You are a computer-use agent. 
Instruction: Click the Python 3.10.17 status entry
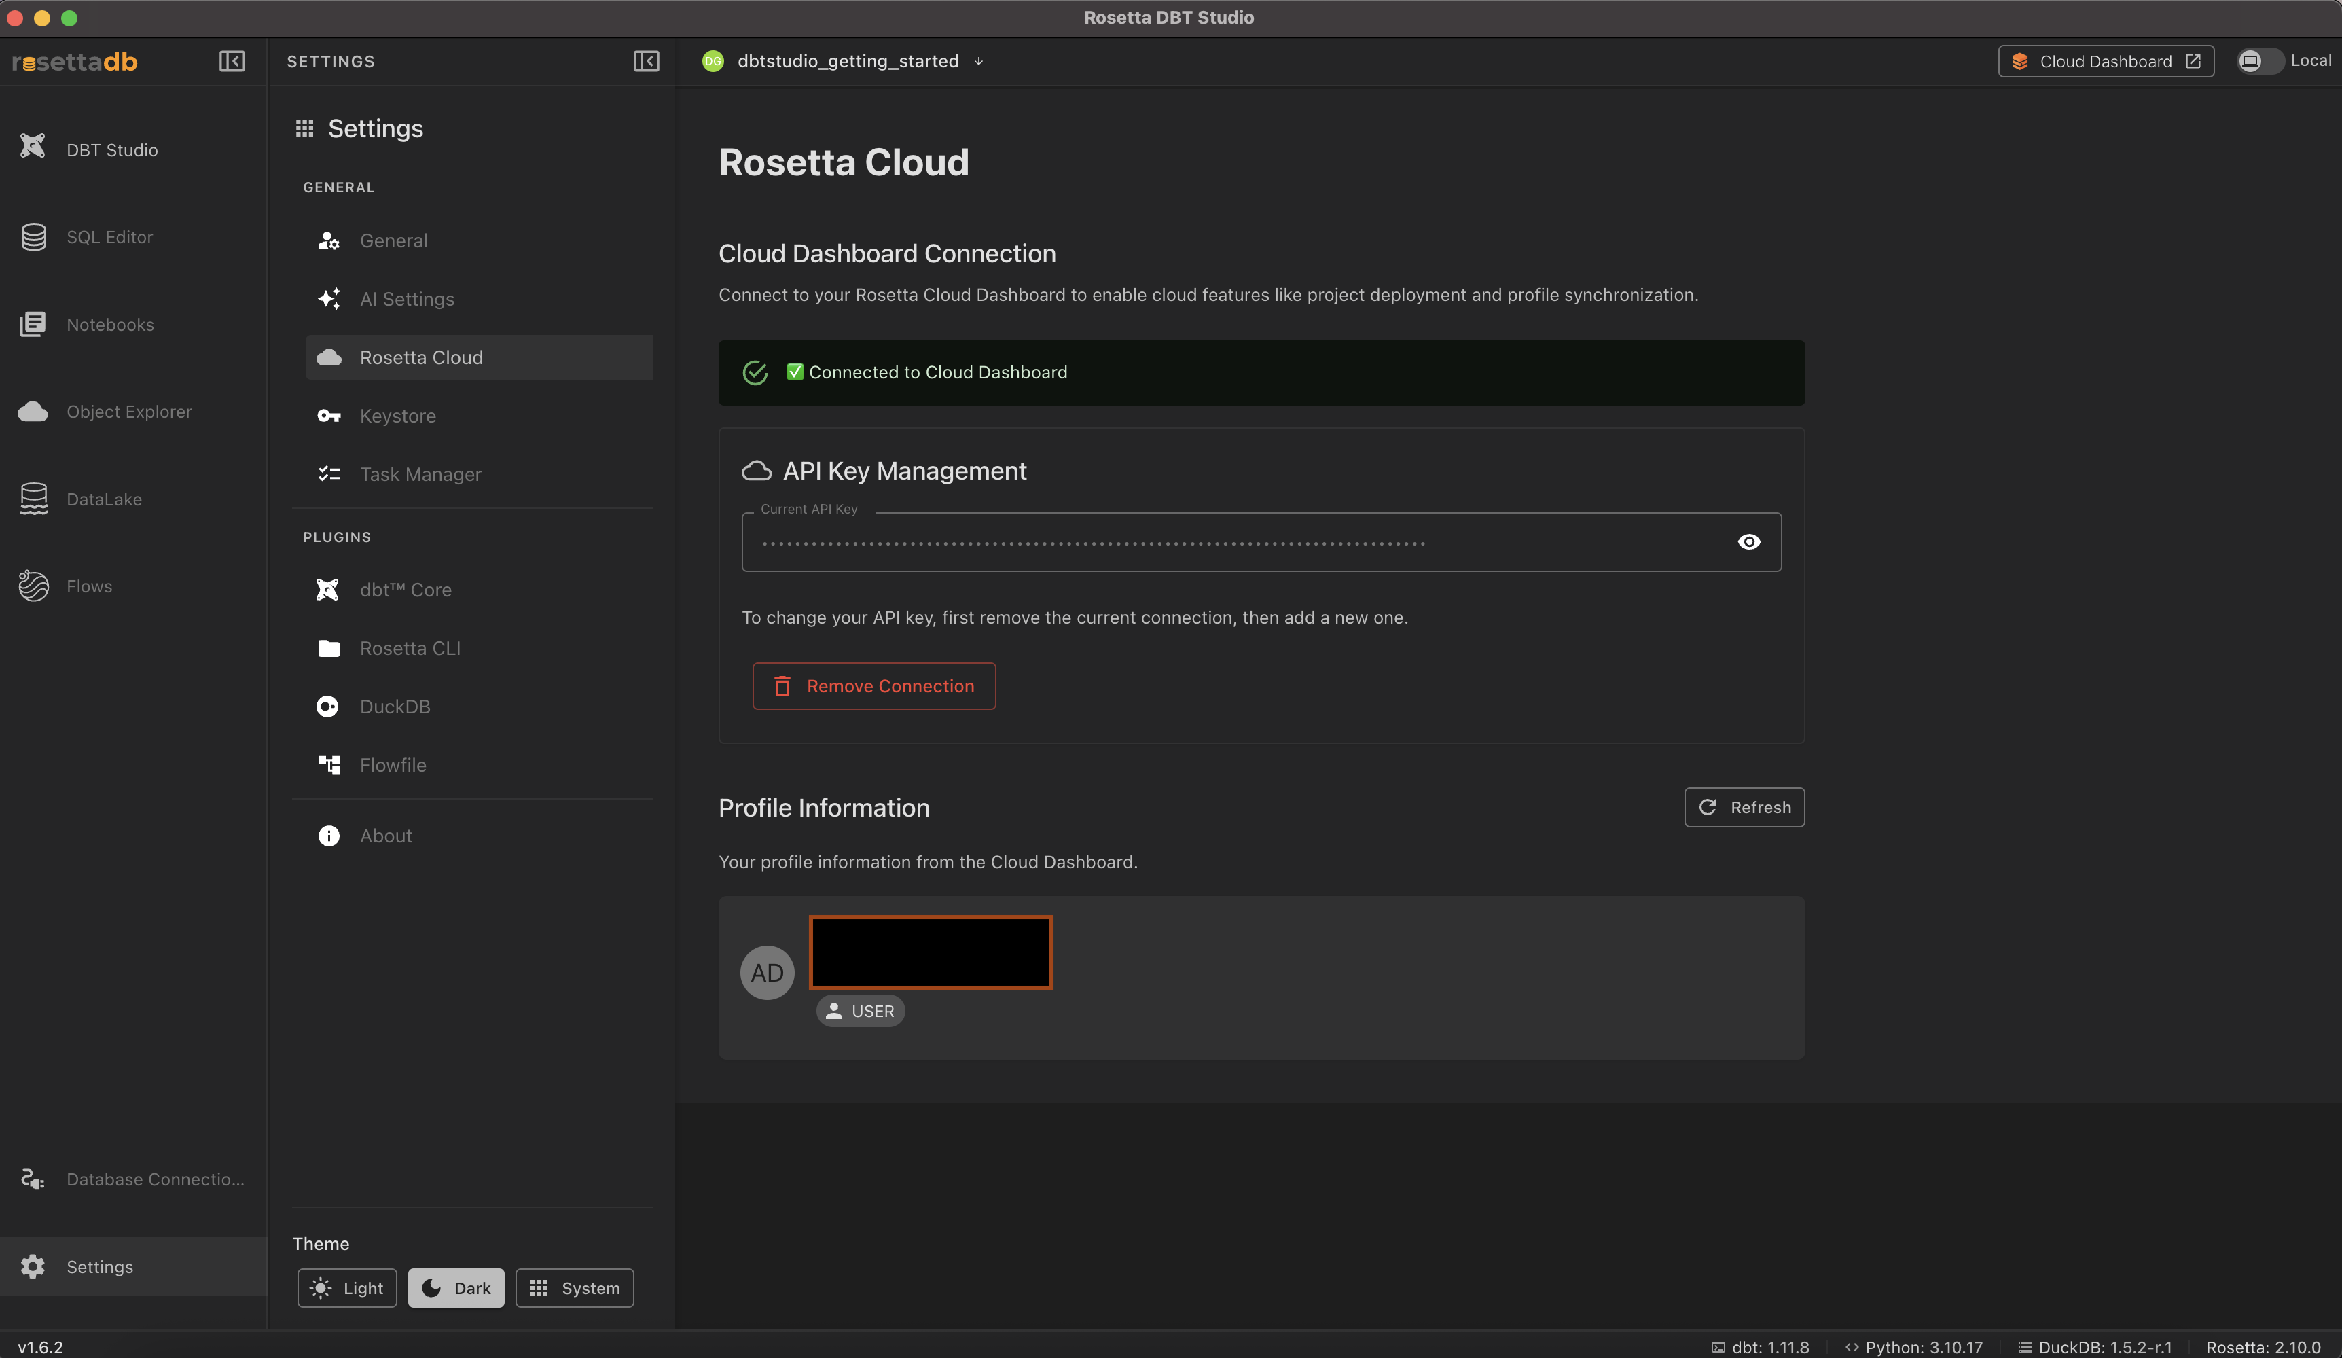point(1913,1347)
